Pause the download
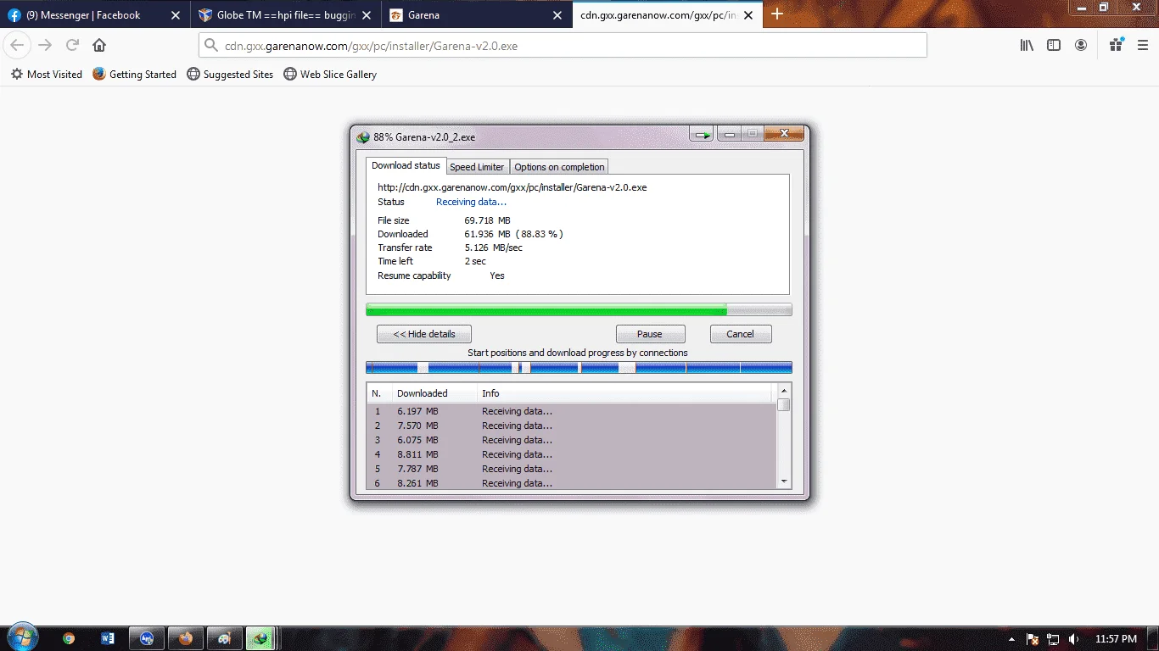Viewport: 1159px width, 651px height. [650, 334]
